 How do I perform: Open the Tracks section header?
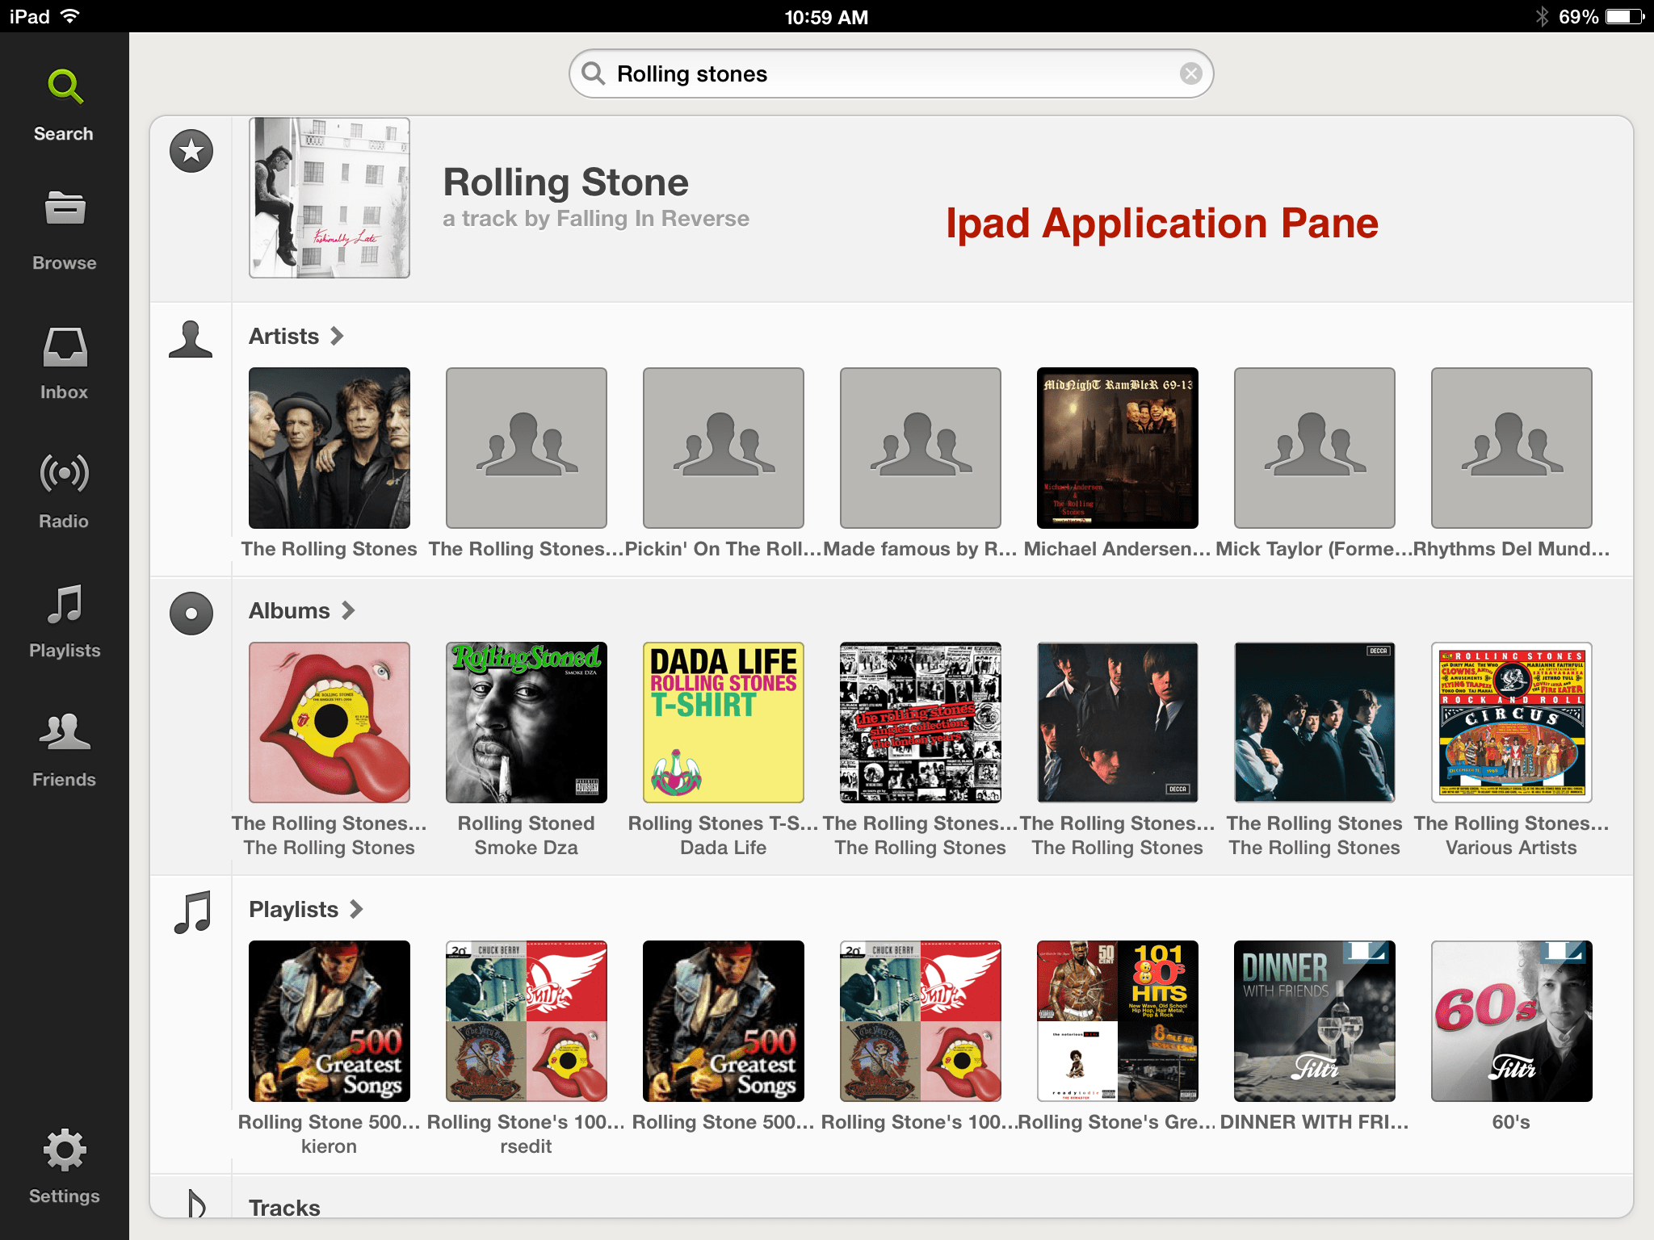pos(284,1207)
